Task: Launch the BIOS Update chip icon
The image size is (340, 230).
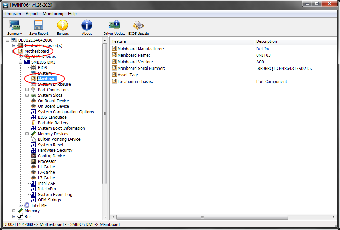Action: 138,27
